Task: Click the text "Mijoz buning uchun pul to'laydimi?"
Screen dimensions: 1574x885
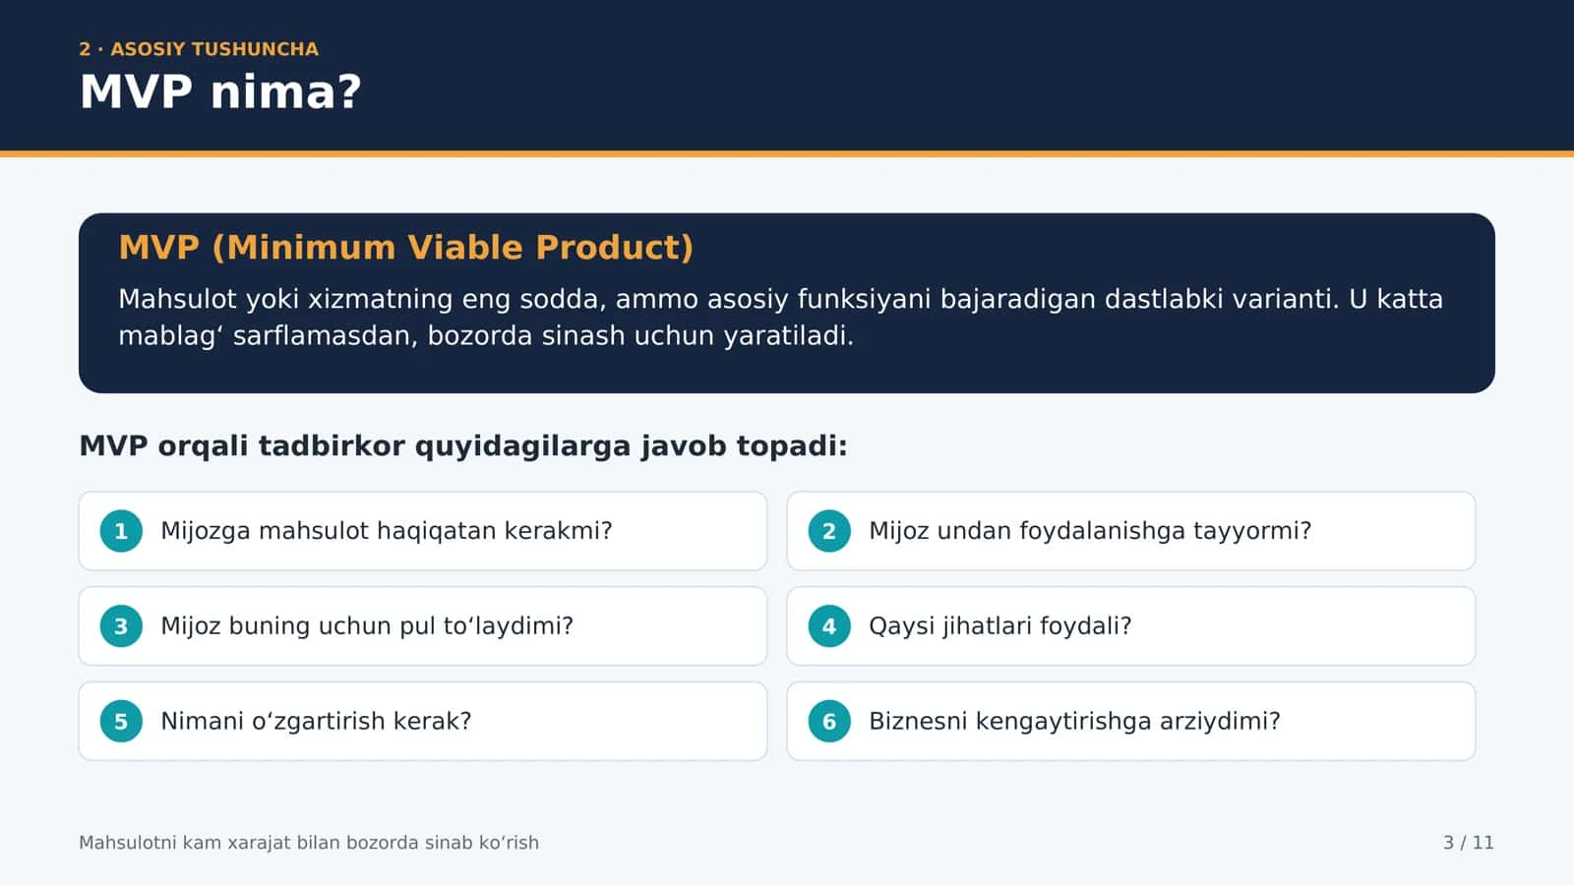Action: 367,626
